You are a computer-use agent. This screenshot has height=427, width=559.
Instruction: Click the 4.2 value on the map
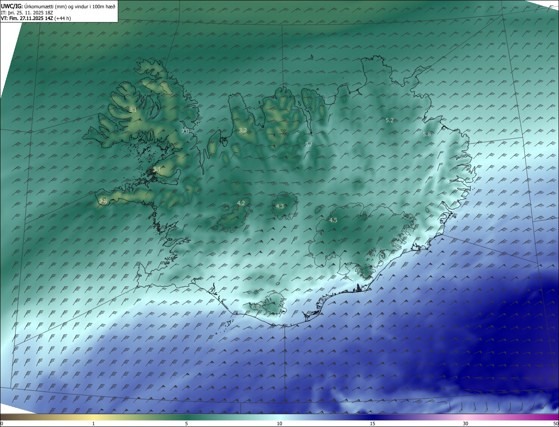tap(241, 203)
